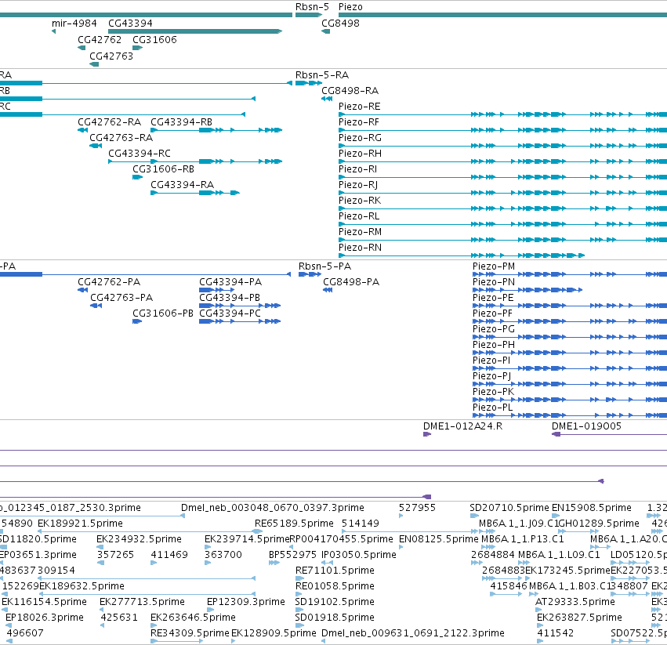Select EST EK263646.5prime
Viewport: 667px width, 645px height.
coord(193,618)
